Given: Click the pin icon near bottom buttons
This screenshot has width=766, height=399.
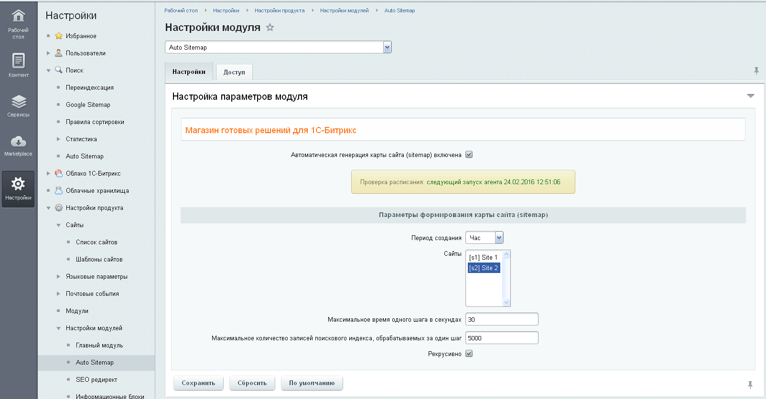Looking at the screenshot, I should pos(750,385).
